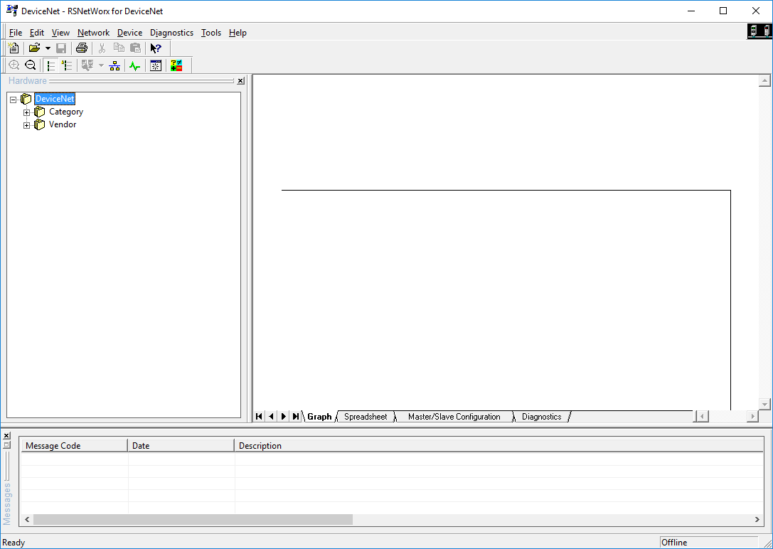The image size is (773, 549).
Task: Click Messages scroll right arrow
Action: [757, 519]
